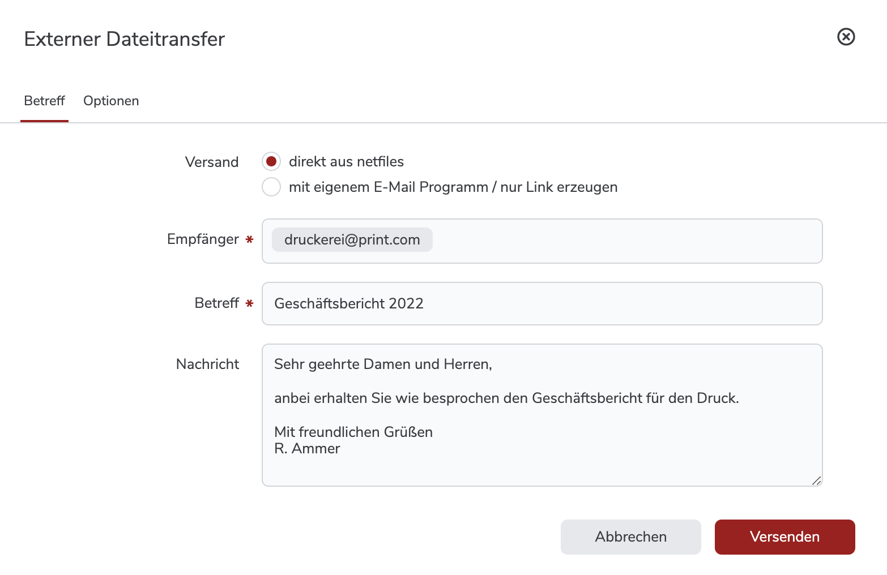Image resolution: width=887 pixels, height=575 pixels.
Task: Click the Empfänger field label
Action: [203, 239]
